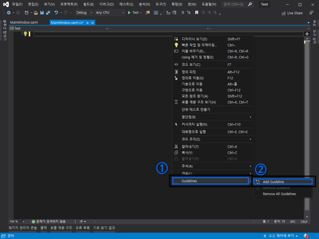Click the Save All toolbar icon
This screenshot has width=319, height=239.
coord(48,13)
